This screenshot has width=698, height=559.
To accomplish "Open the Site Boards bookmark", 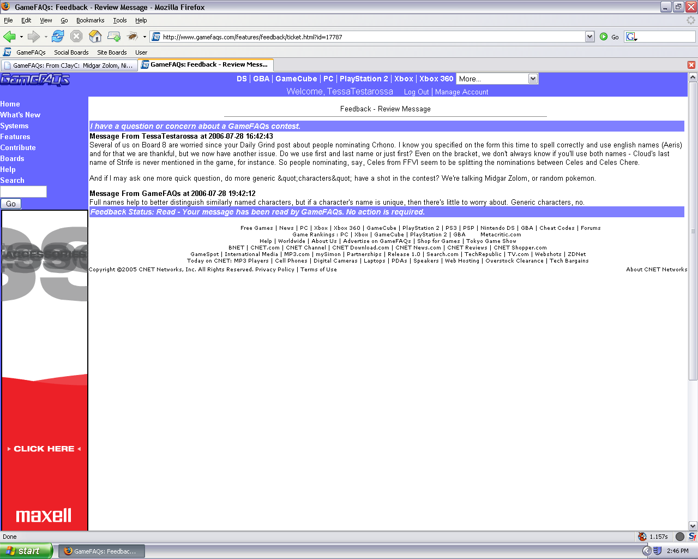I will [112, 52].
